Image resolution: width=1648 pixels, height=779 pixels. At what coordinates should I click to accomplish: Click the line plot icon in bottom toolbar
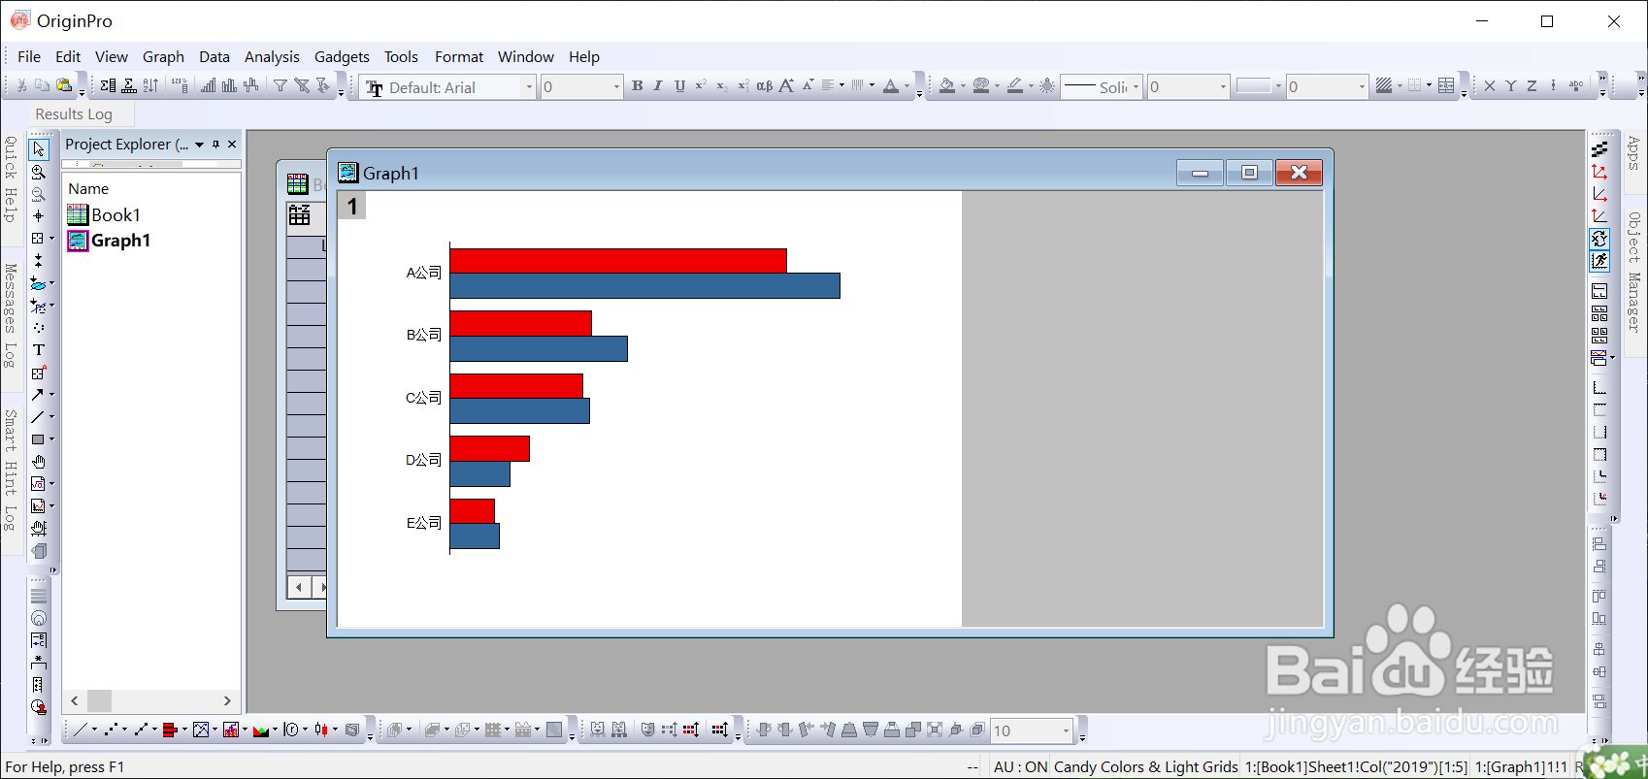point(80,730)
